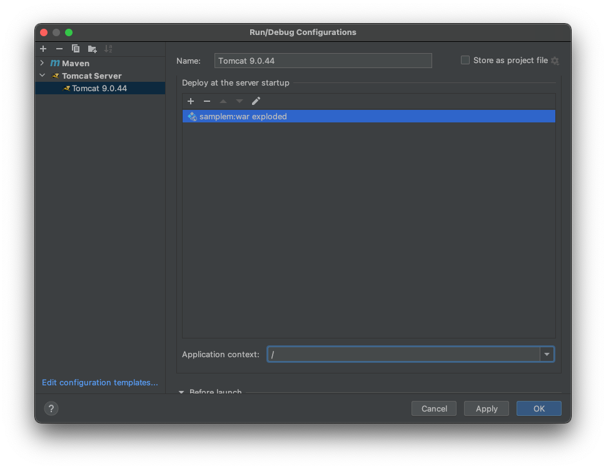Remove the selected deployment artifact
Viewport: 606px width, 469px height.
(207, 101)
